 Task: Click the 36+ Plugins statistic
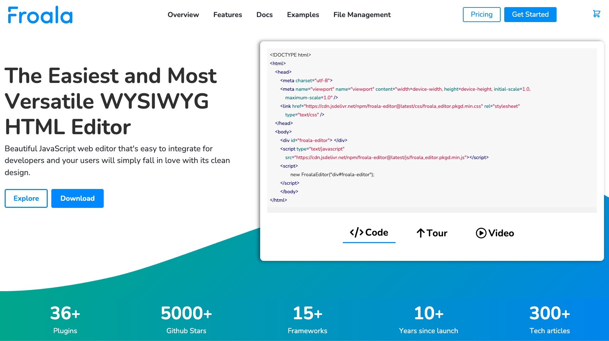click(x=65, y=319)
